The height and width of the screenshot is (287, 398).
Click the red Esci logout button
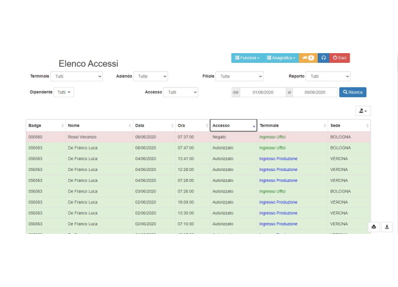(339, 58)
